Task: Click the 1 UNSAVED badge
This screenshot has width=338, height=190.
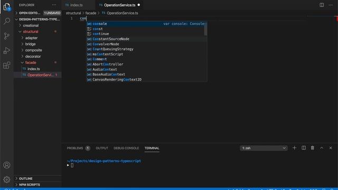Action: (x=52, y=13)
